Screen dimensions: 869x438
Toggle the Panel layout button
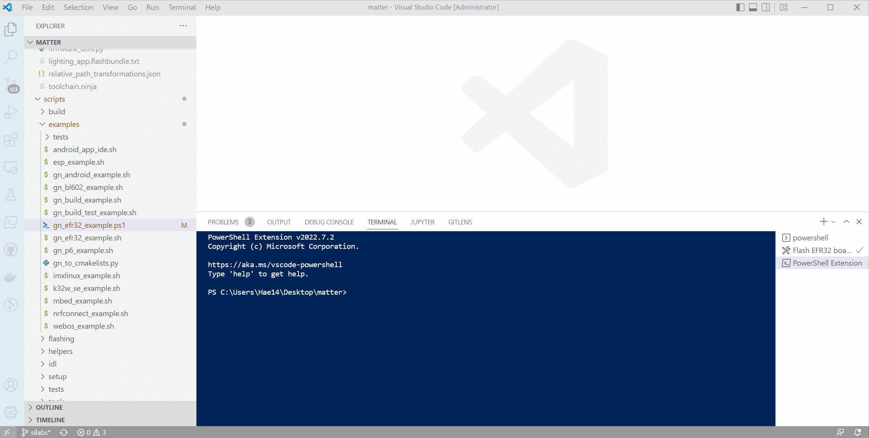point(753,7)
